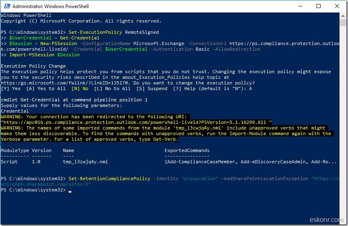The width and height of the screenshot is (348, 226).
Task: Click the scrollbar up arrow
Action: point(343,16)
